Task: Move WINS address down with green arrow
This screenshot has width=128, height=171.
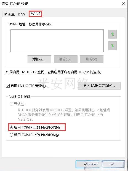Action: coord(113,46)
